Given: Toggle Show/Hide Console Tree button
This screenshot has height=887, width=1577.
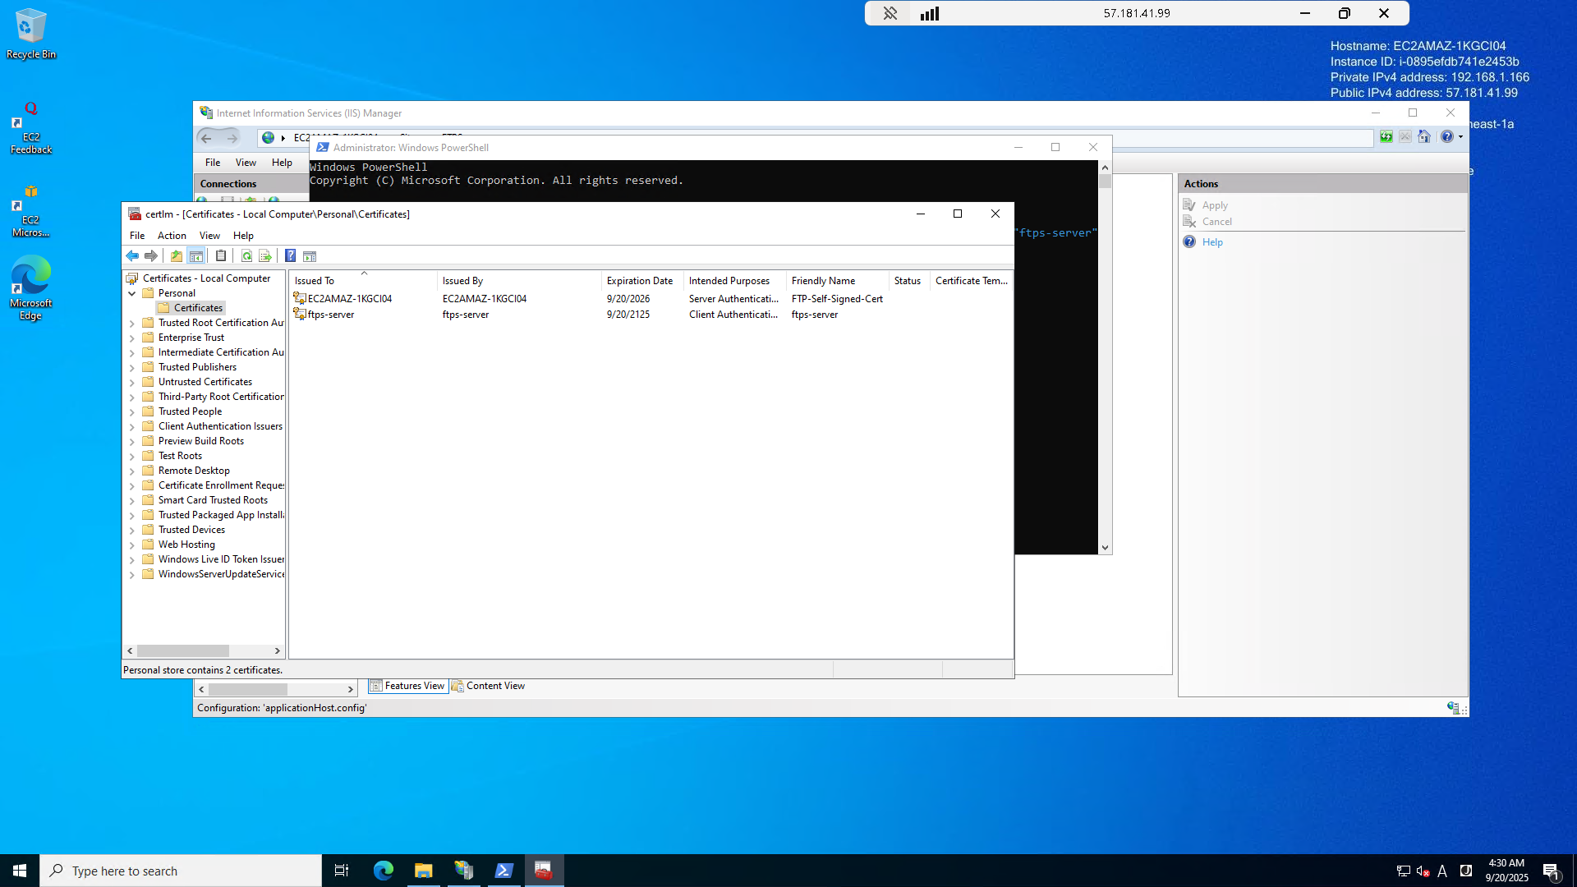Looking at the screenshot, I should click(196, 256).
